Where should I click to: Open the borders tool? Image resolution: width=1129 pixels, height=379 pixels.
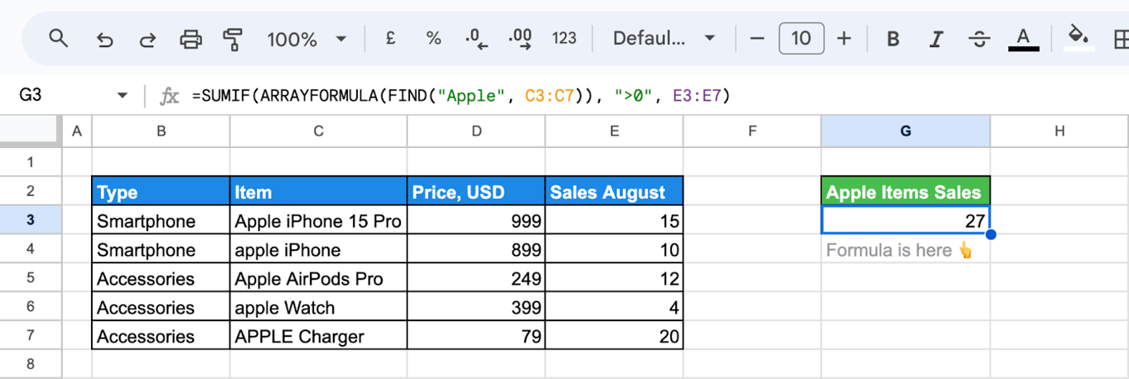(x=1121, y=39)
